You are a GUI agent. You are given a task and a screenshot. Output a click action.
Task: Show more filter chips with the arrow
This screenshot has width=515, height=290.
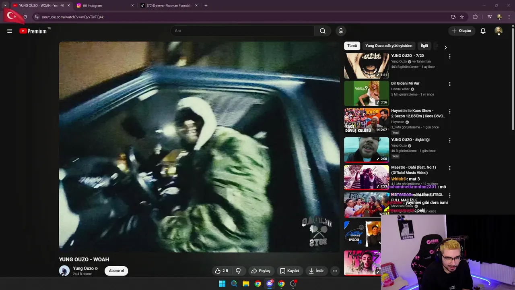click(445, 48)
